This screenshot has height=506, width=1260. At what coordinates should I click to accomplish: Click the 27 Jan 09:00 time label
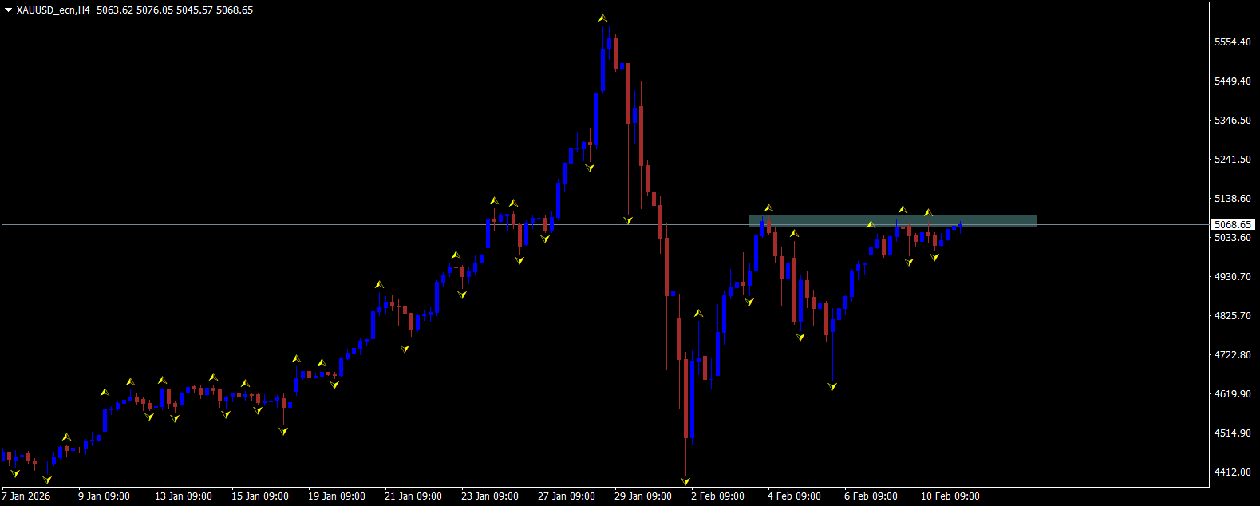pyautogui.click(x=566, y=496)
